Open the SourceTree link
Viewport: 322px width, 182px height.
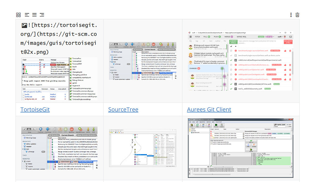click(x=123, y=109)
